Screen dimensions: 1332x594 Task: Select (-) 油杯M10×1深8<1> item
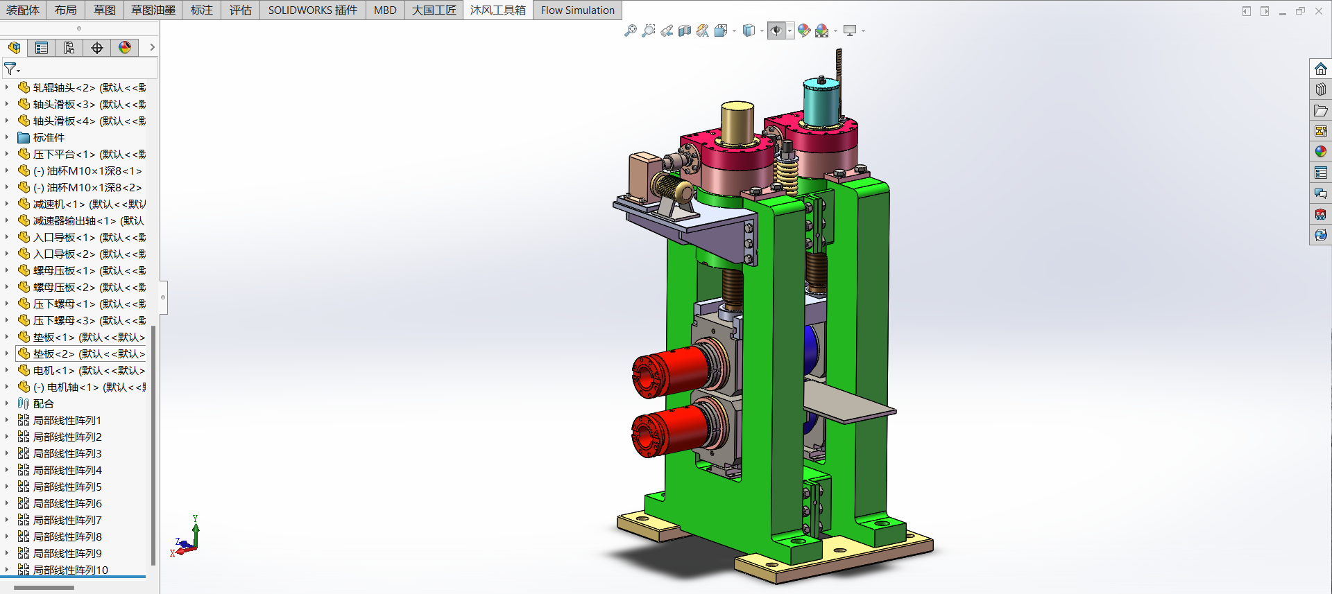point(80,171)
